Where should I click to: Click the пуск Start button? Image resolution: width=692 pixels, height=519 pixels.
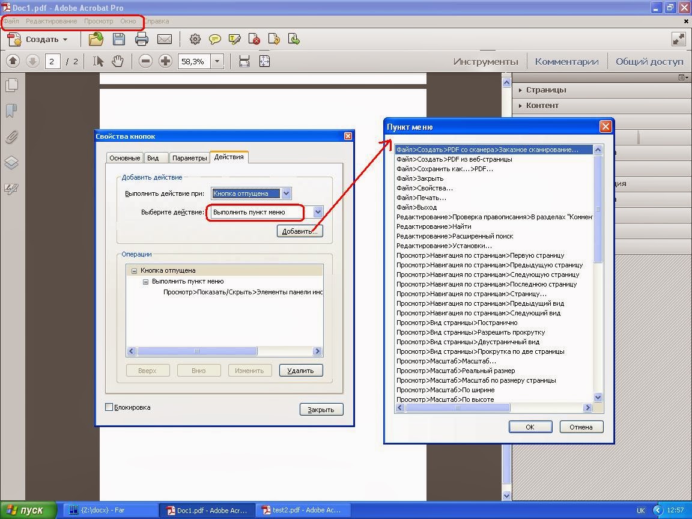pyautogui.click(x=28, y=510)
